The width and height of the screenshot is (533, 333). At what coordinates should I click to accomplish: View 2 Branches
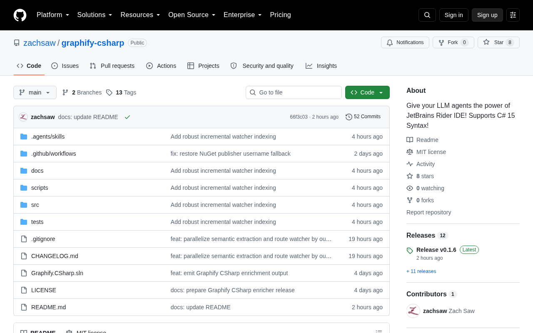pos(82,92)
